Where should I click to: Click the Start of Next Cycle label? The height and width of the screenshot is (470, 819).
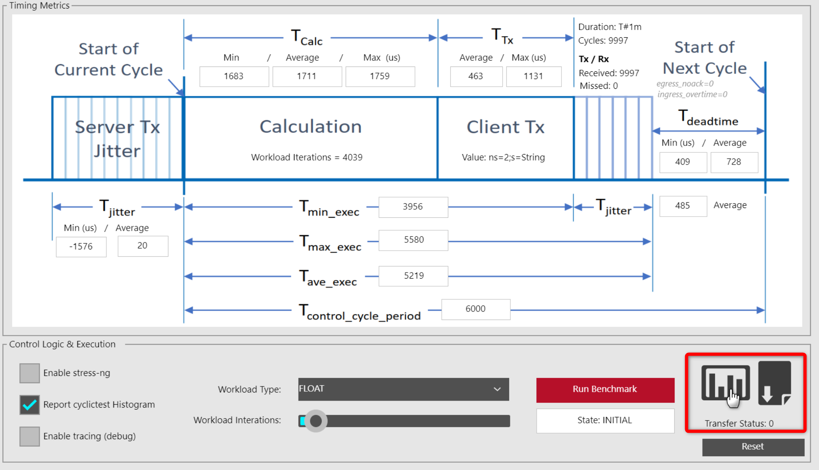pyautogui.click(x=705, y=58)
